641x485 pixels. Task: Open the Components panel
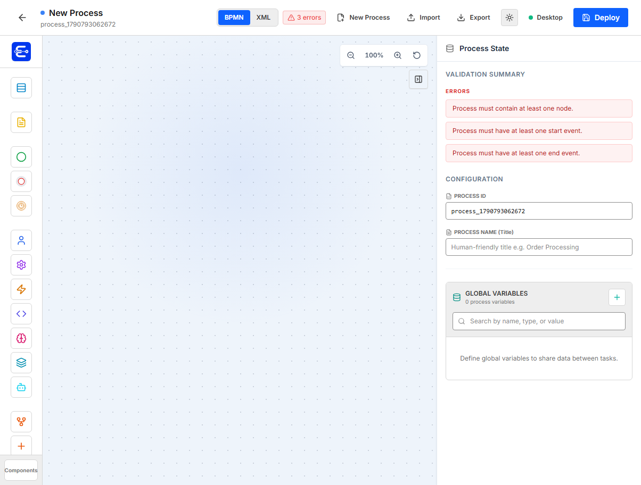21,470
